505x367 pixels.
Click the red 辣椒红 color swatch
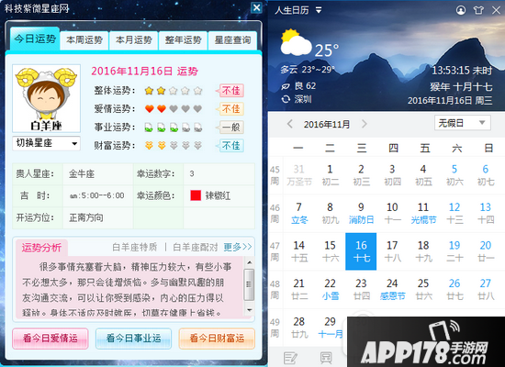(196, 195)
